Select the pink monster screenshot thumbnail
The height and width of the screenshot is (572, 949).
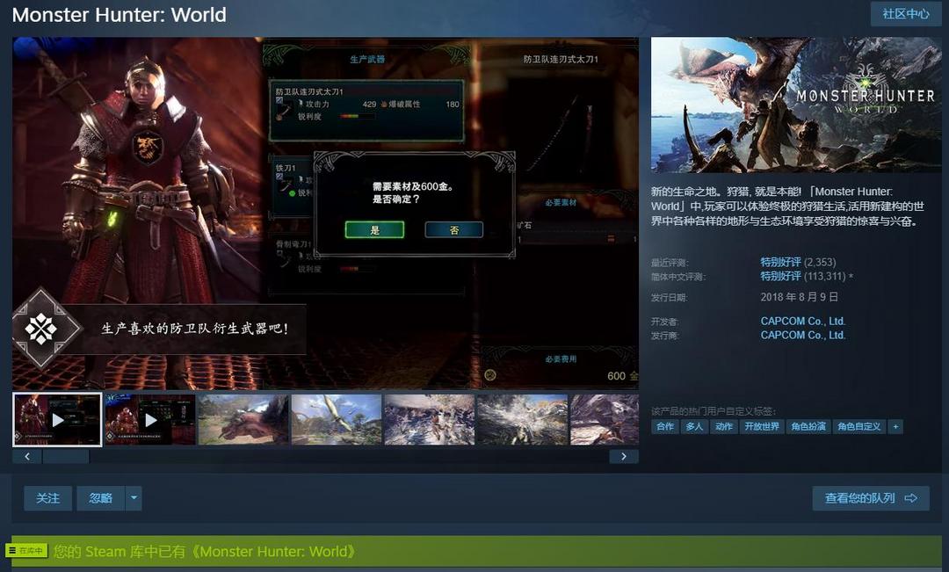tap(243, 419)
